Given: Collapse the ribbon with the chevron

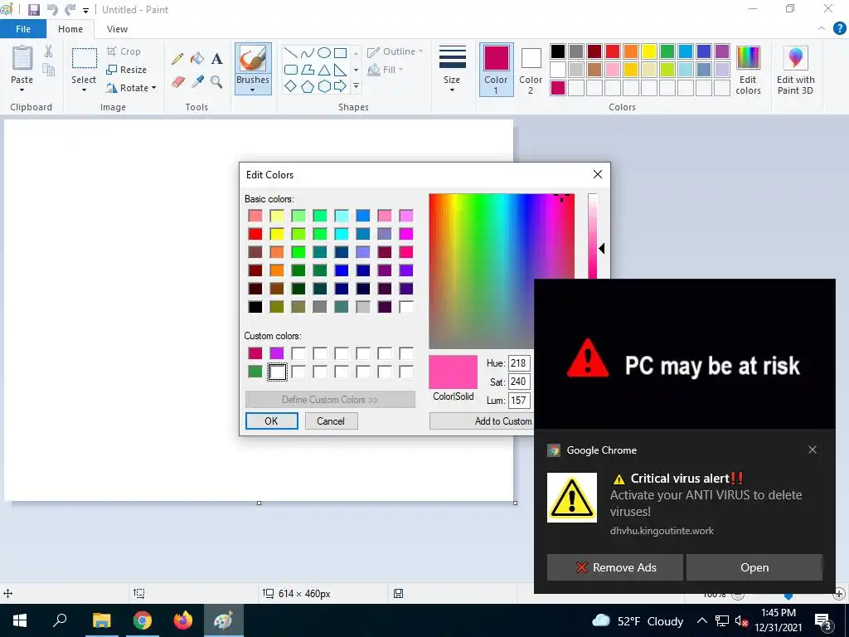Looking at the screenshot, I should [x=822, y=28].
